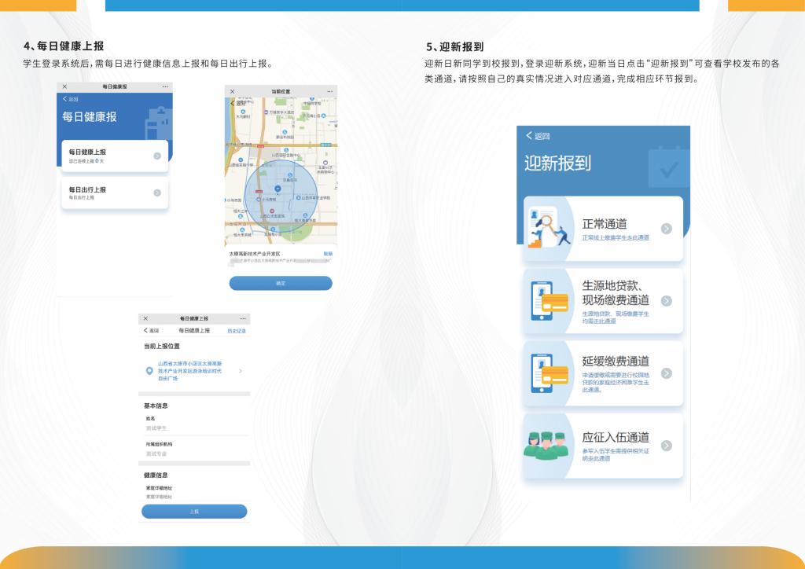805x569 pixels.
Task: Click the 应征入伍通道 soldiers icon
Action: point(545,446)
